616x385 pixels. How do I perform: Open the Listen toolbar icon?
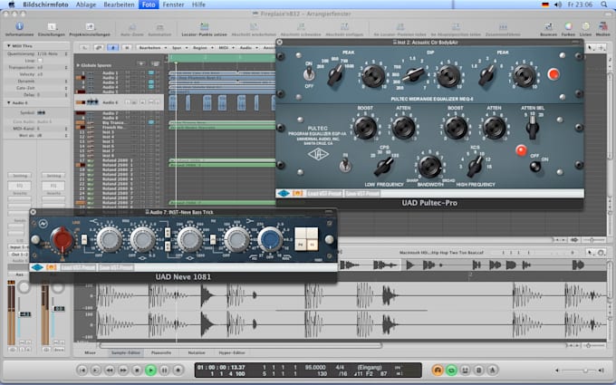[585, 26]
